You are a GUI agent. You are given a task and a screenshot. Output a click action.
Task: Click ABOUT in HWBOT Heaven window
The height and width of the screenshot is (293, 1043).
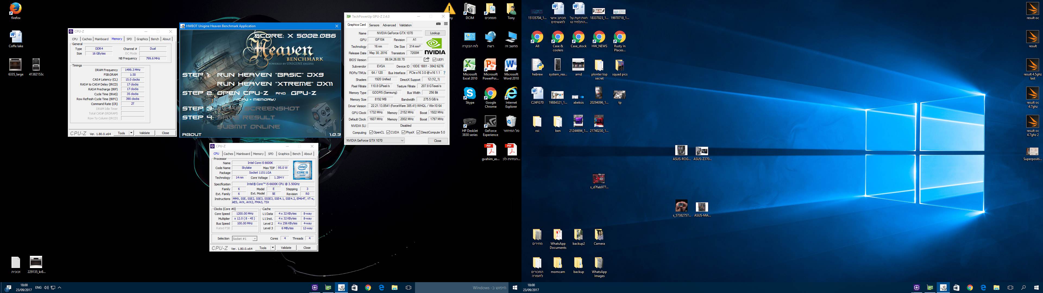[x=191, y=134]
